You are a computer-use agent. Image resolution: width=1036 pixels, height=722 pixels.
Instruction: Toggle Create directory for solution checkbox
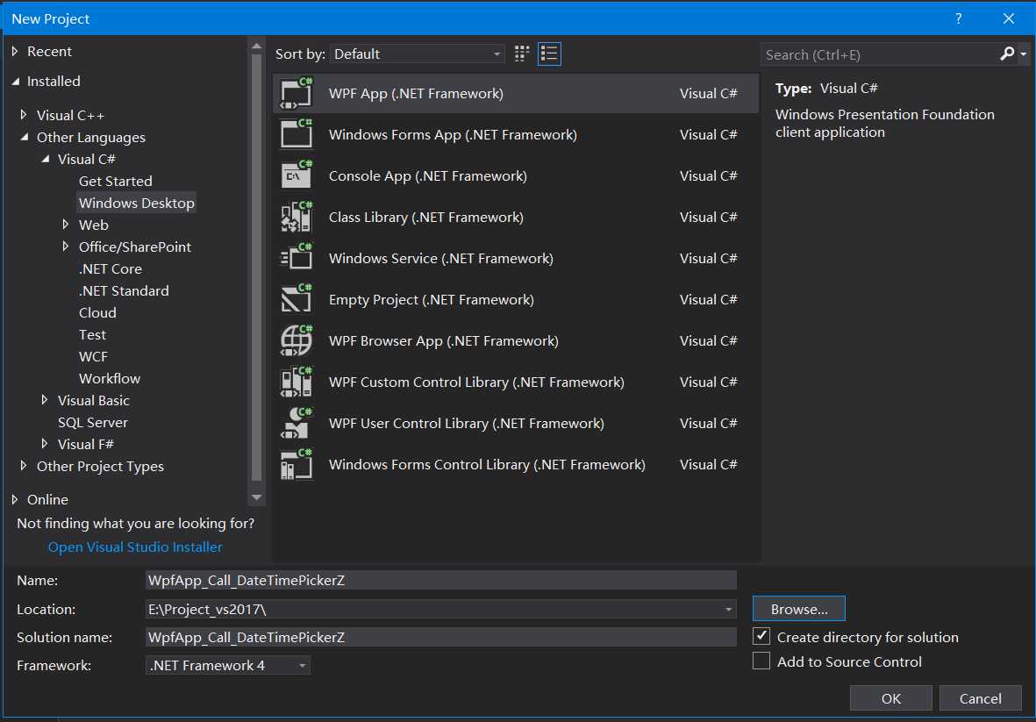tap(761, 636)
